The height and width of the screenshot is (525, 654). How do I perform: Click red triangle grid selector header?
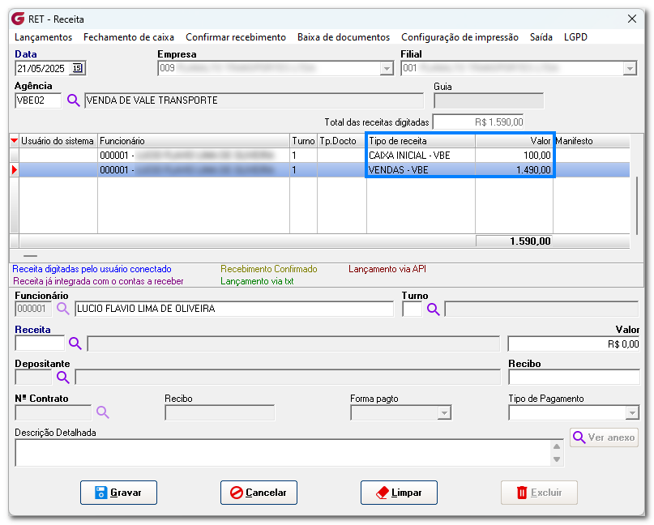14,141
